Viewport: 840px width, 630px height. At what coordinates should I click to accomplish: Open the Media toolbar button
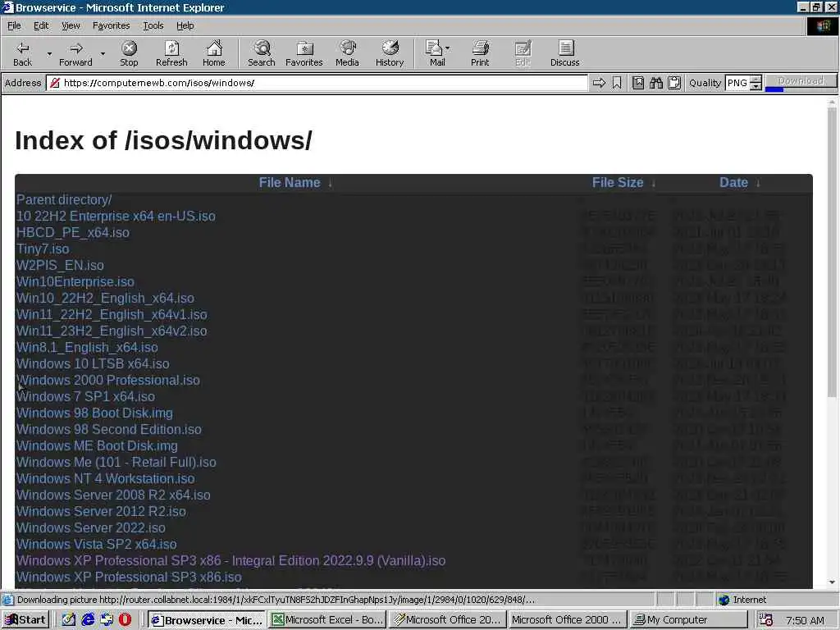coord(347,53)
